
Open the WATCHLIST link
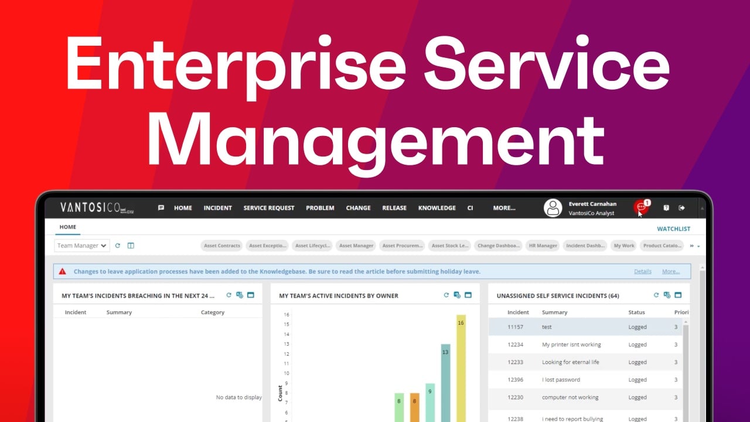point(673,229)
